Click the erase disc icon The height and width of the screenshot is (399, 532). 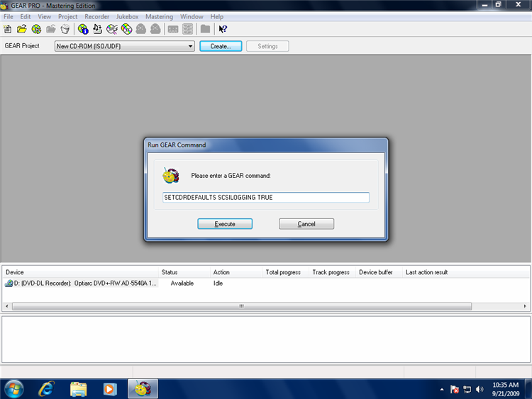(112, 29)
